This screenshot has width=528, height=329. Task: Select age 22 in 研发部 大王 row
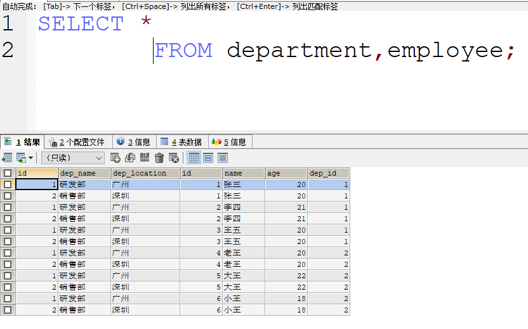tap(287, 276)
